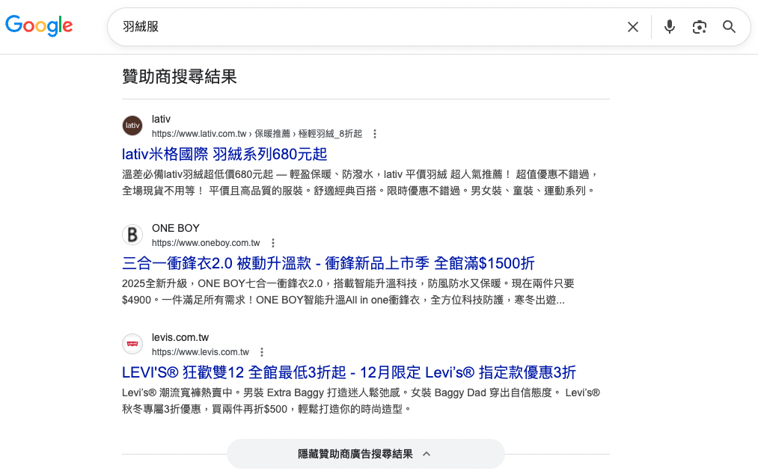
Task: Click the X icon to clear search query
Action: pyautogui.click(x=632, y=26)
